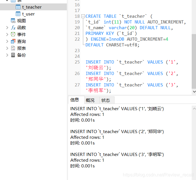Select t_teacher label in tree

(x=32, y=7)
